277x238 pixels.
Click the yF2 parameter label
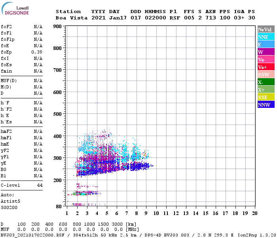pos(5,151)
